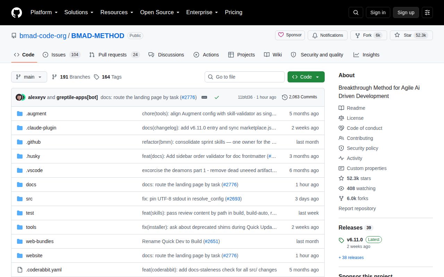444x277 pixels.
Task: Click the shield icon beside Security policy
Action: 341,148
